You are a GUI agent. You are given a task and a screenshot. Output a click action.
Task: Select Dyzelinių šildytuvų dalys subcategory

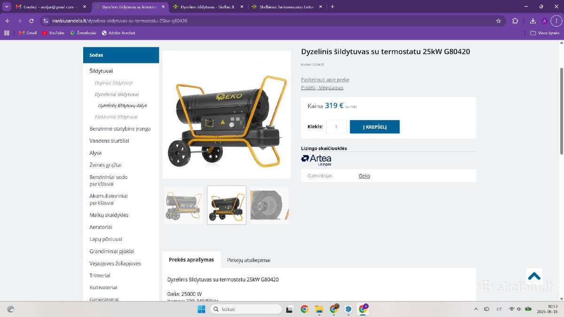pos(122,106)
